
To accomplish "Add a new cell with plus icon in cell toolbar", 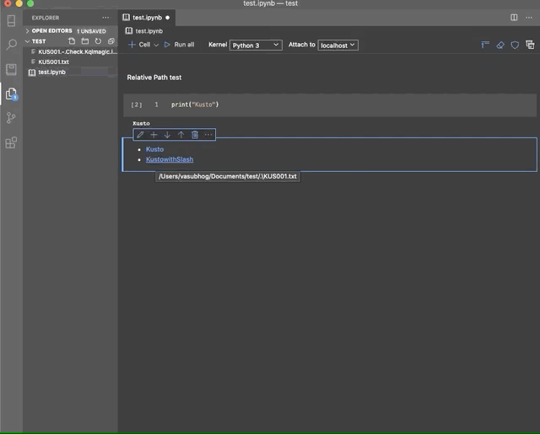I will click(154, 135).
